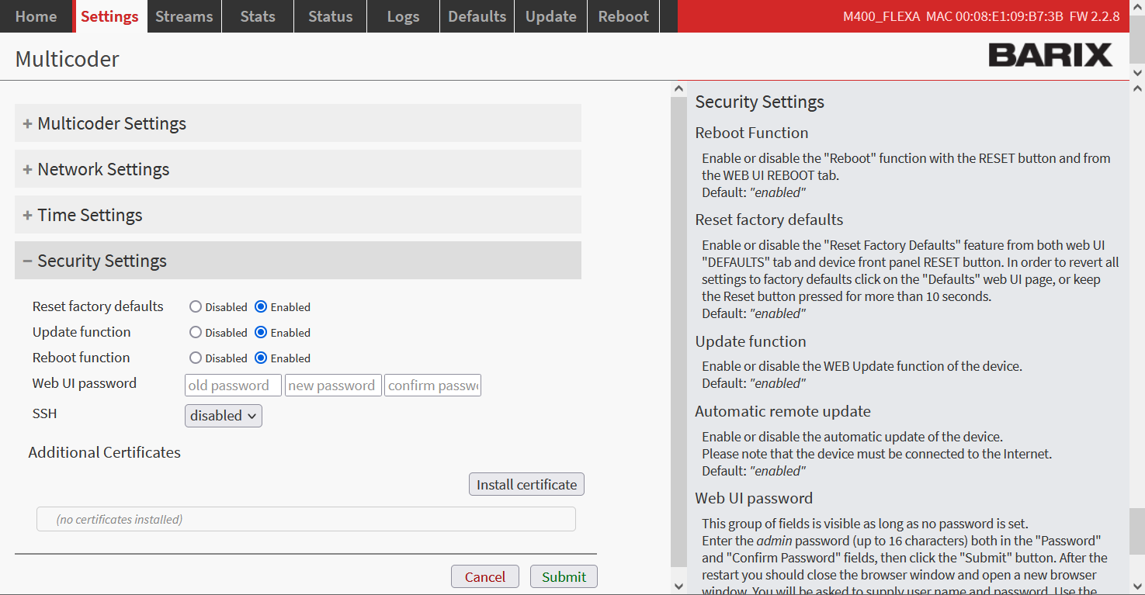The width and height of the screenshot is (1145, 595).
Task: Submit the security settings
Action: click(x=564, y=576)
